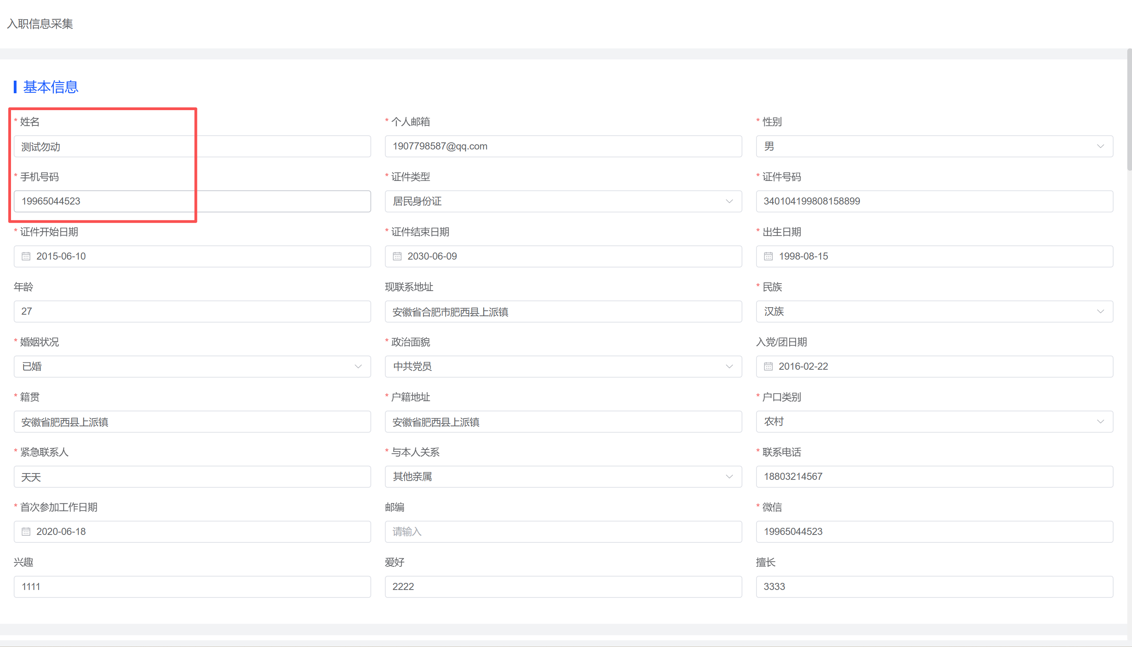Click calendar icon in 证件开始日期 field
This screenshot has width=1132, height=647.
tap(26, 256)
